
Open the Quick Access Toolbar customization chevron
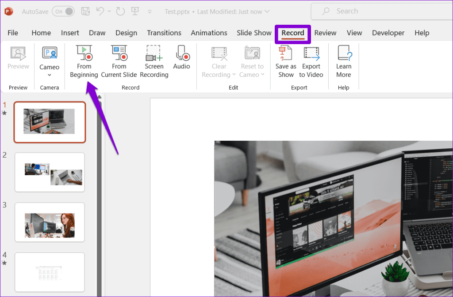click(x=150, y=12)
